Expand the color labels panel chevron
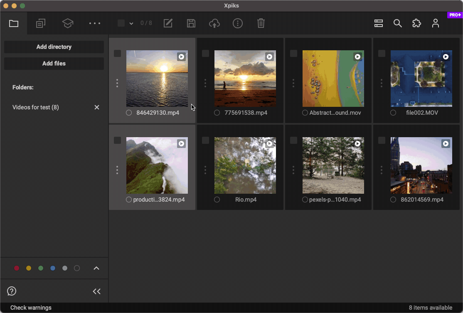The width and height of the screenshot is (463, 313). (96, 269)
